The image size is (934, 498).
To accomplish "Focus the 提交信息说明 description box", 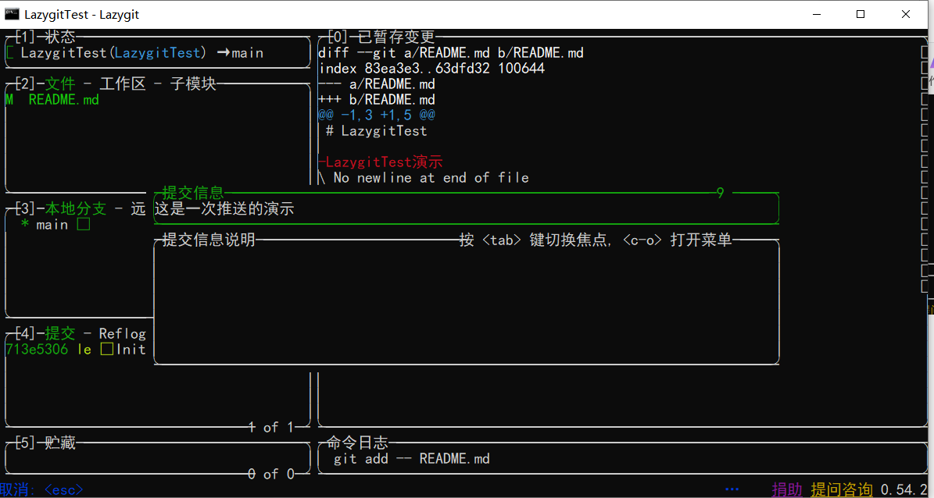I will 467,301.
